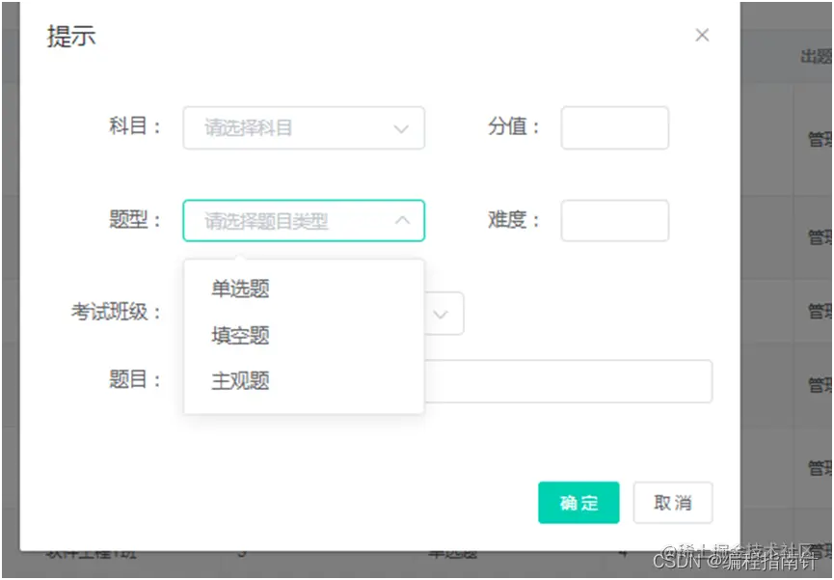Viewport: 834px width, 580px height.
Task: Expand the 考试班级 dropdown arrow
Action: click(441, 315)
